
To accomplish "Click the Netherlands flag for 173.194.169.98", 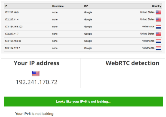I will tap(158, 41).
